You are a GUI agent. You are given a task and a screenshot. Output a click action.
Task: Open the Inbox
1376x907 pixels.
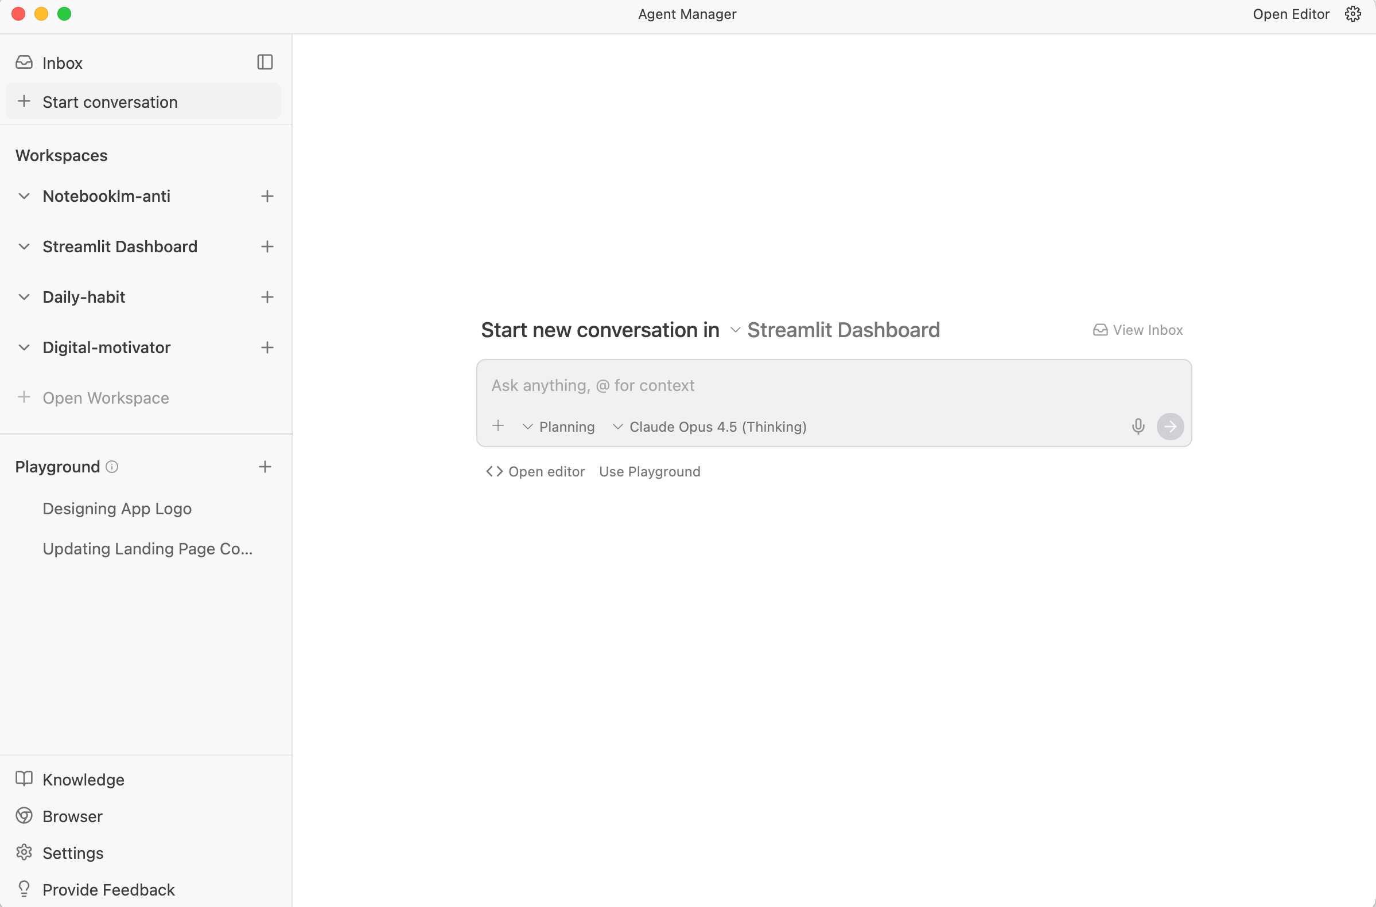click(x=62, y=63)
